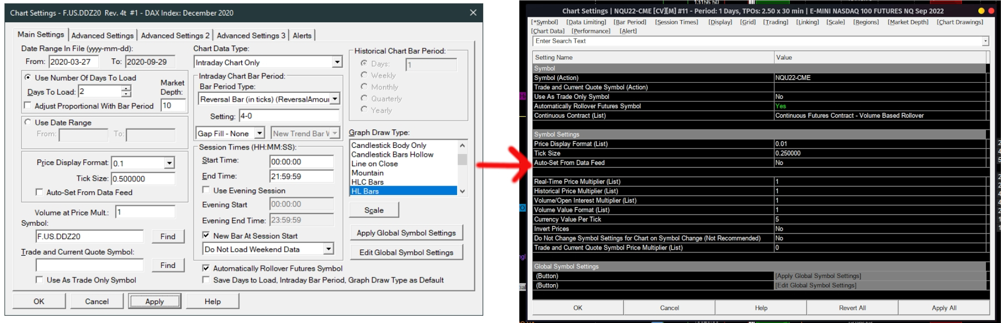
Task: Click the Revert All button
Action: click(852, 307)
